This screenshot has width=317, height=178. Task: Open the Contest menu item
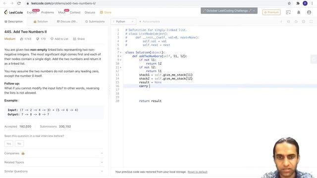(x=75, y=12)
